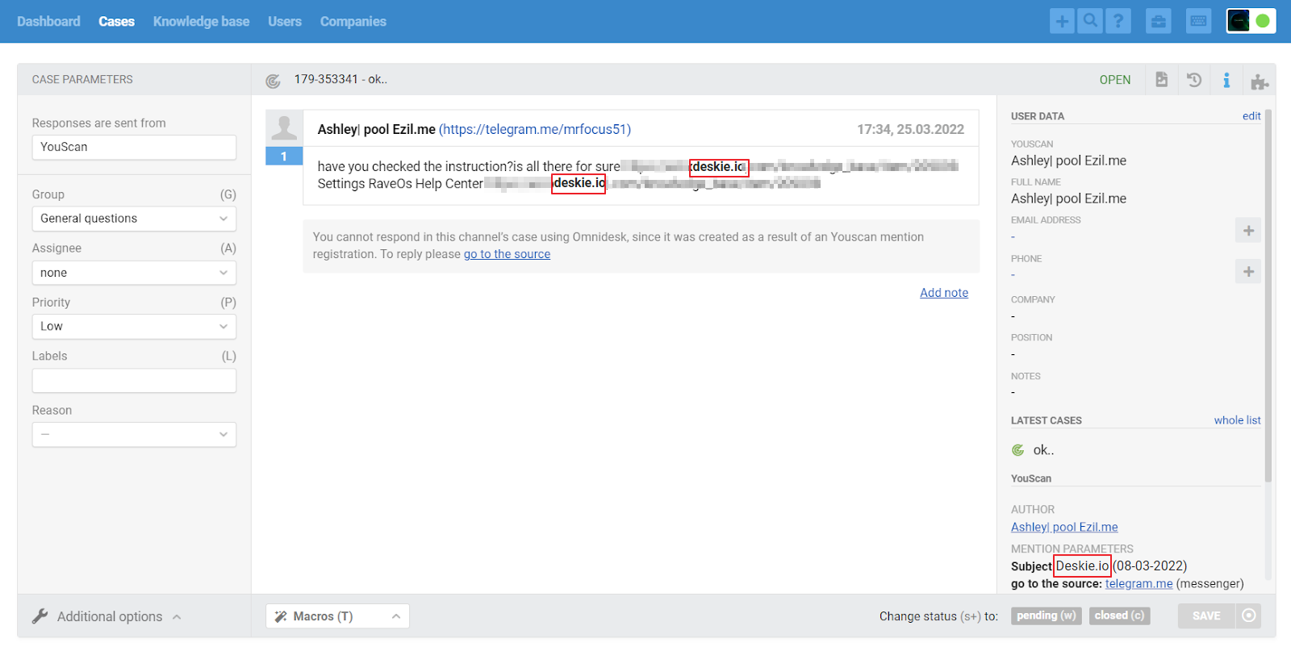Open help via the question mark icon
Viewport: 1291px width, 651px height.
coord(1118,21)
